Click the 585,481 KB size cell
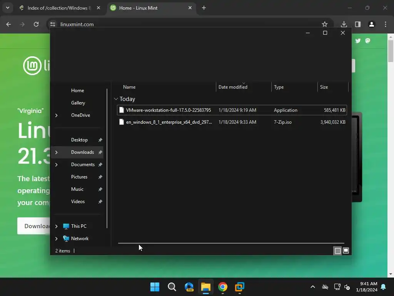The width and height of the screenshot is (394, 296). (x=334, y=110)
